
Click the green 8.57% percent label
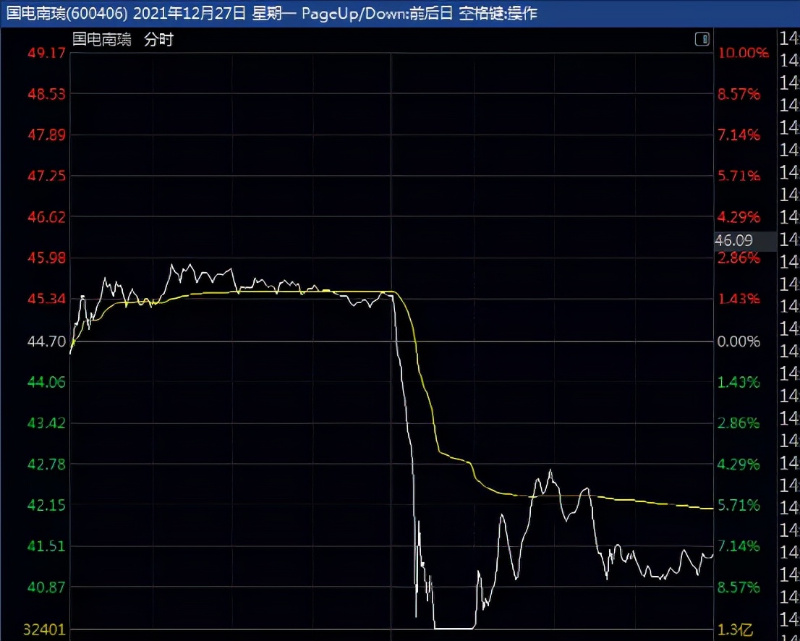pyautogui.click(x=739, y=587)
